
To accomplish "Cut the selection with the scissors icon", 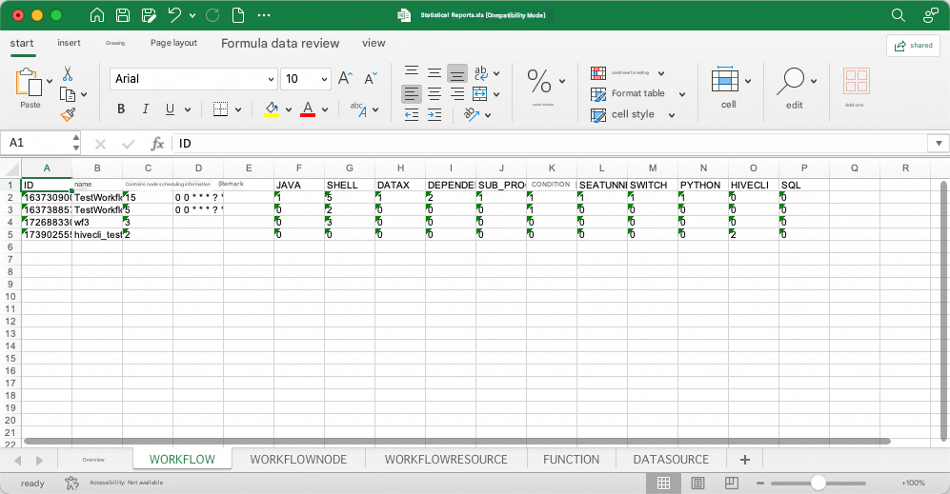I will [68, 74].
